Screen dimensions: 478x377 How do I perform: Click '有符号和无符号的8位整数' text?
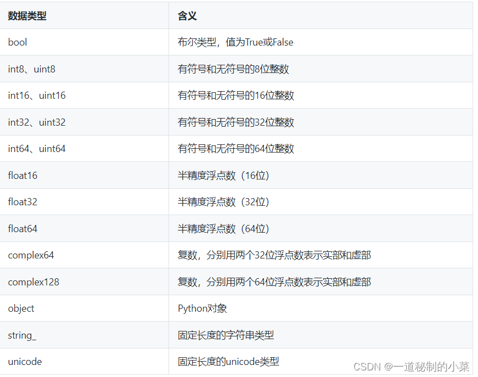coord(233,69)
